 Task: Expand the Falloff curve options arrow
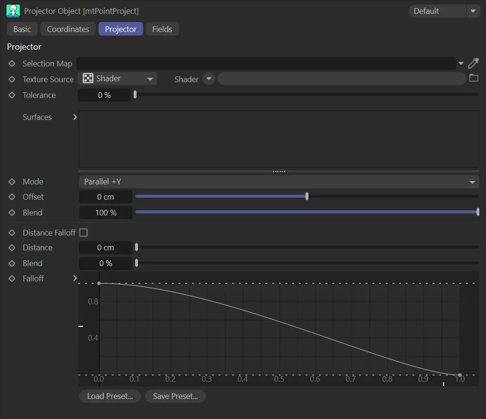[x=75, y=278]
